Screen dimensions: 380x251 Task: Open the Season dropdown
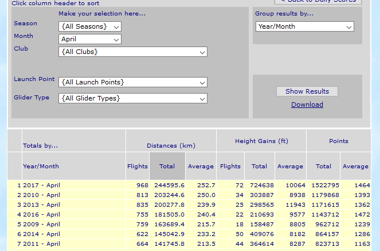pyautogui.click(x=90, y=26)
